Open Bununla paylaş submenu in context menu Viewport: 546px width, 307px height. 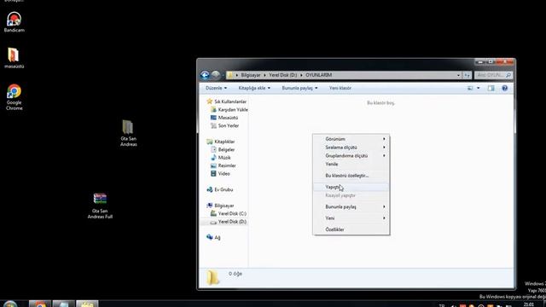[x=351, y=206]
